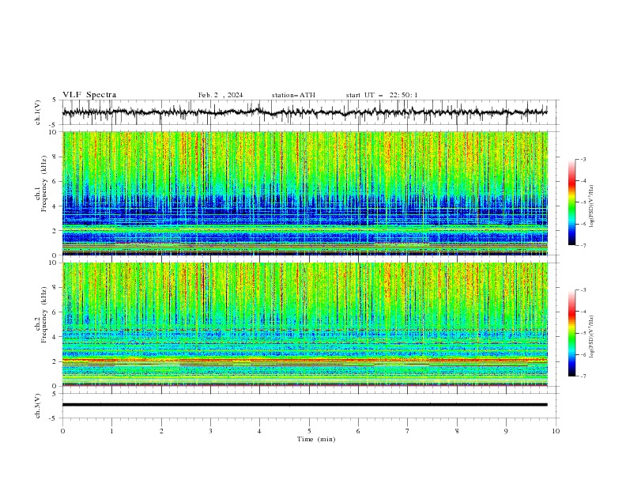Click time axis tick label "10" after 9
Image resolution: width=626 pixels, height=484 pixels.
(x=556, y=431)
